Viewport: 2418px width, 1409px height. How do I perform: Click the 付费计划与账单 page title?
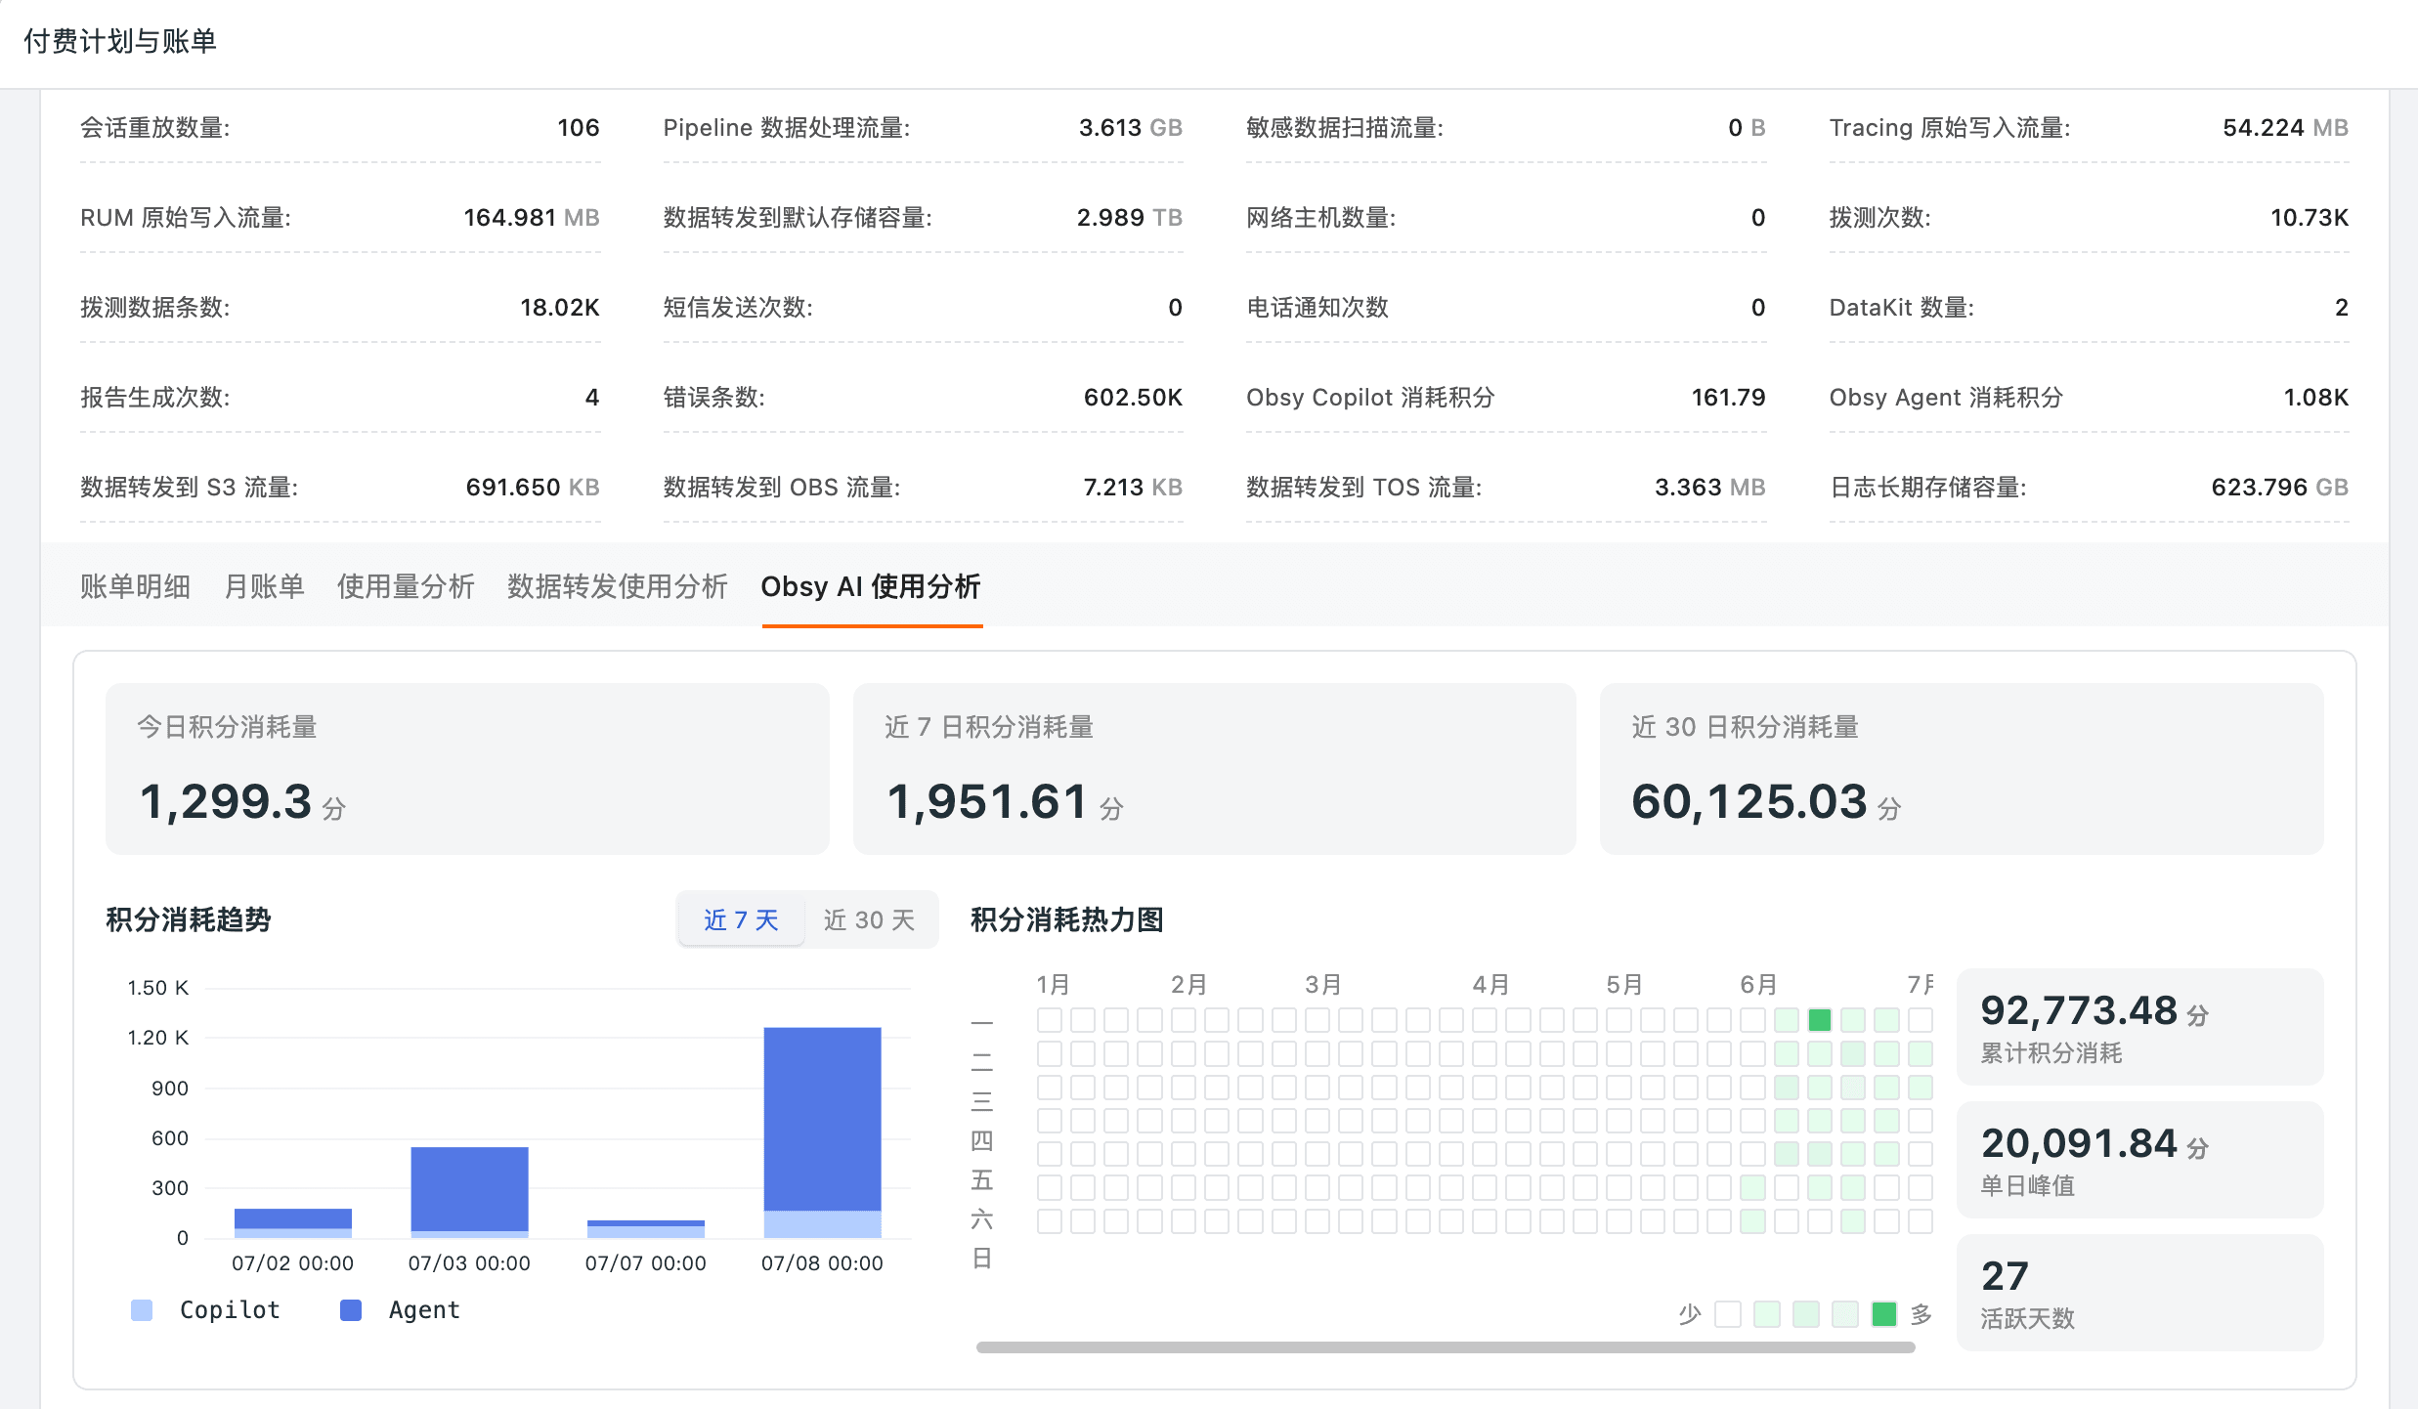[120, 41]
